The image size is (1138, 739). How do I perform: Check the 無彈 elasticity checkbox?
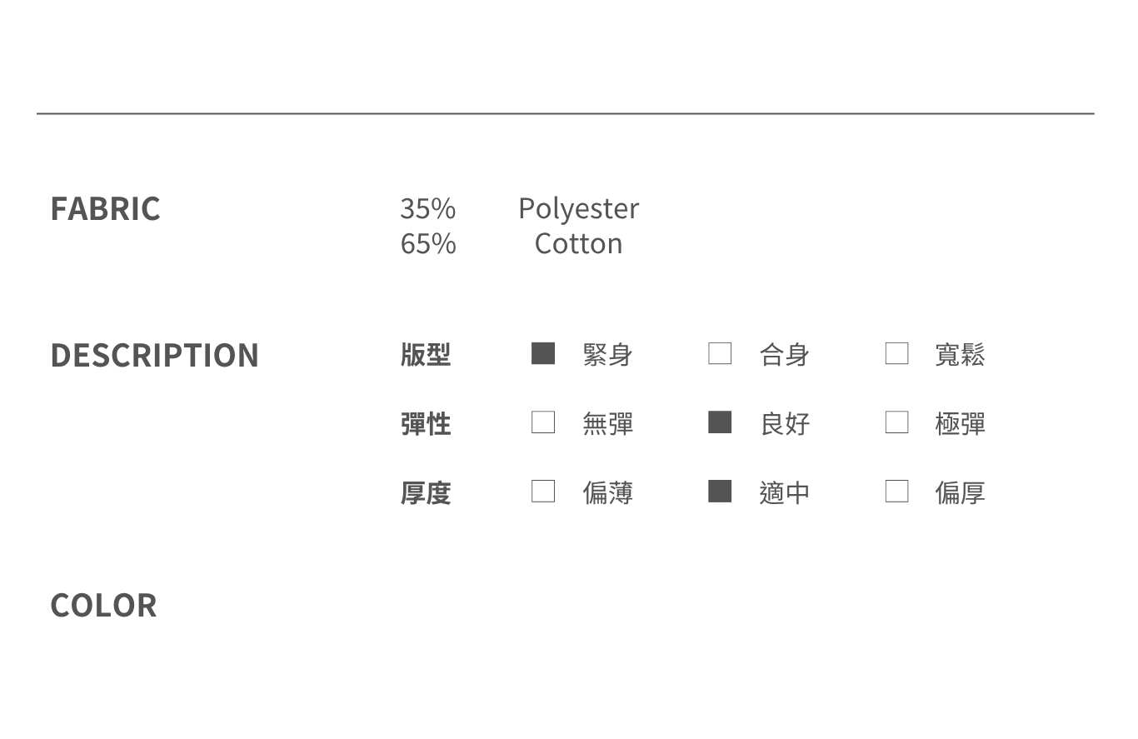(x=543, y=422)
